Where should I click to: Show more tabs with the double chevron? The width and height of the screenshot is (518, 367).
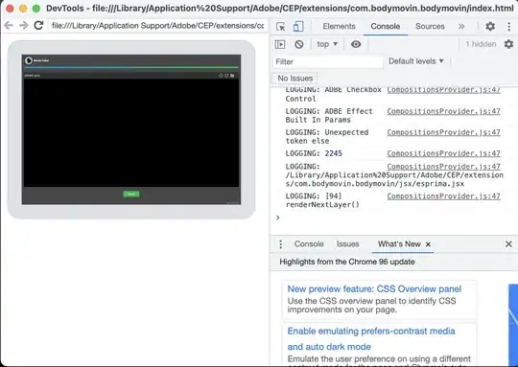461,27
